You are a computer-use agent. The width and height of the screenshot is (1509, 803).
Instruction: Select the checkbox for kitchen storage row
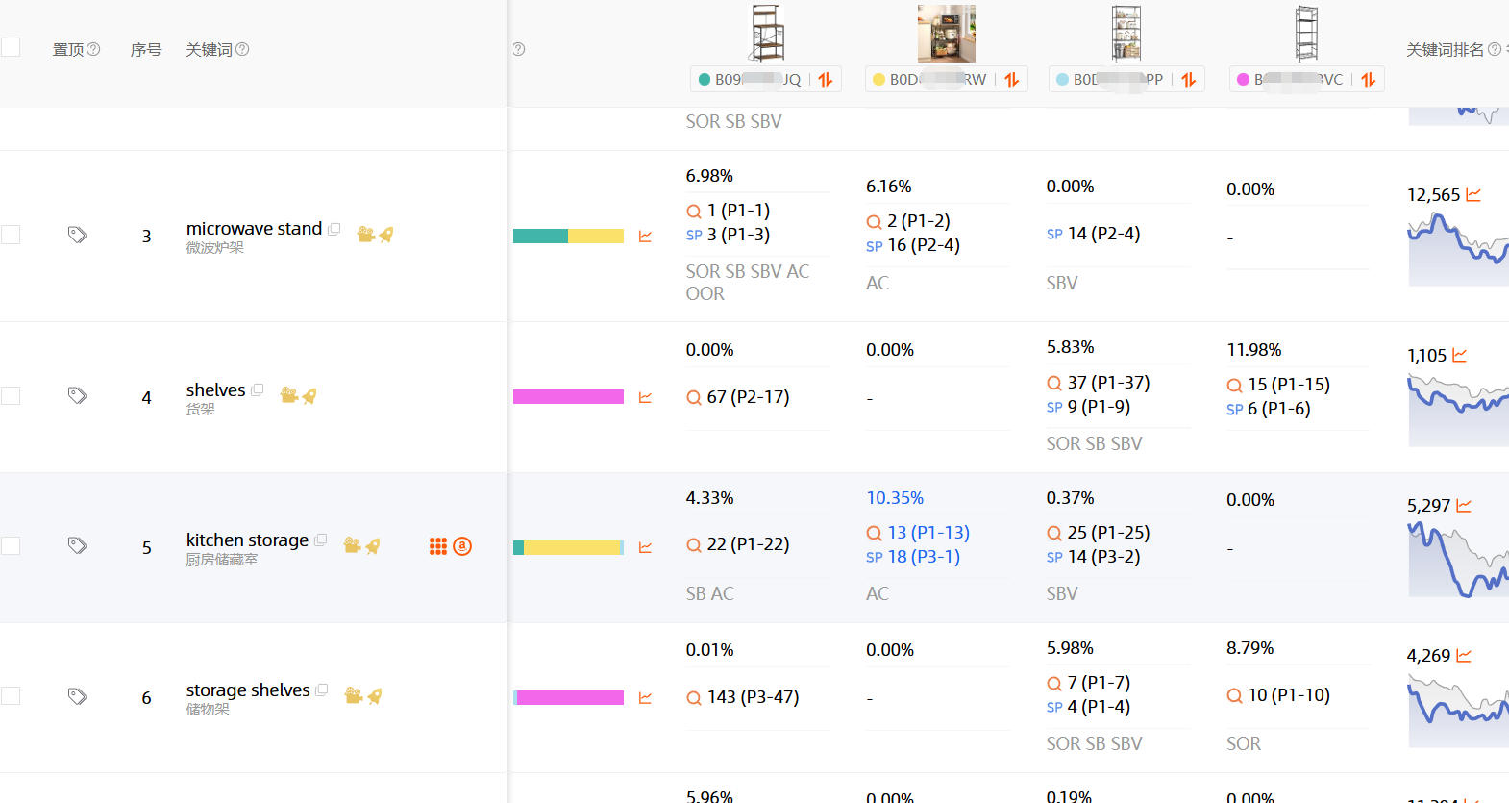(x=11, y=546)
